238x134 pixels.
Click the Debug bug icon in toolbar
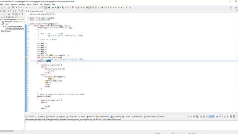click(53, 7)
